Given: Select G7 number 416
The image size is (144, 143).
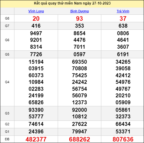Looking at the screenshot, I should coord(36,26).
